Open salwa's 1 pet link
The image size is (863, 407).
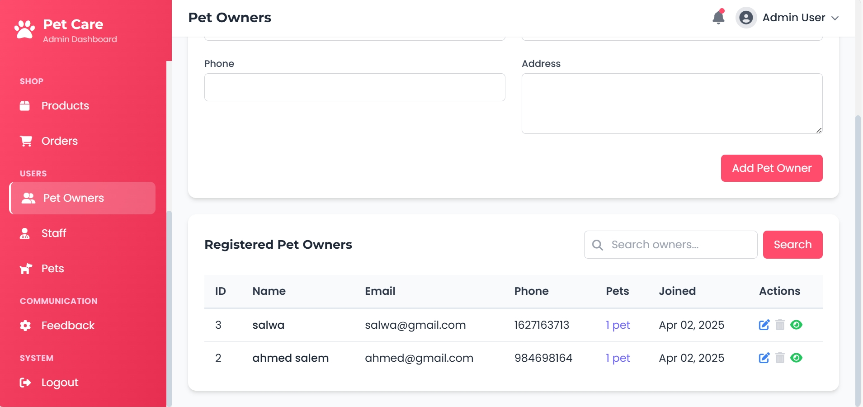(618, 325)
